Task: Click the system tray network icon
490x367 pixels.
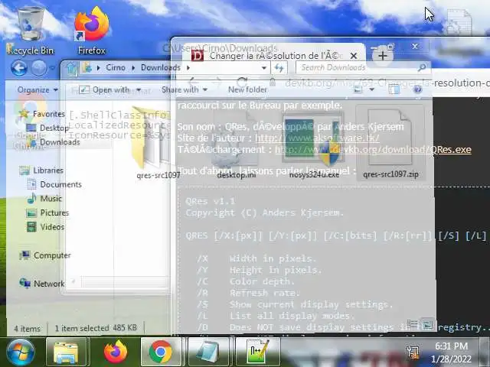Action: click(x=413, y=352)
